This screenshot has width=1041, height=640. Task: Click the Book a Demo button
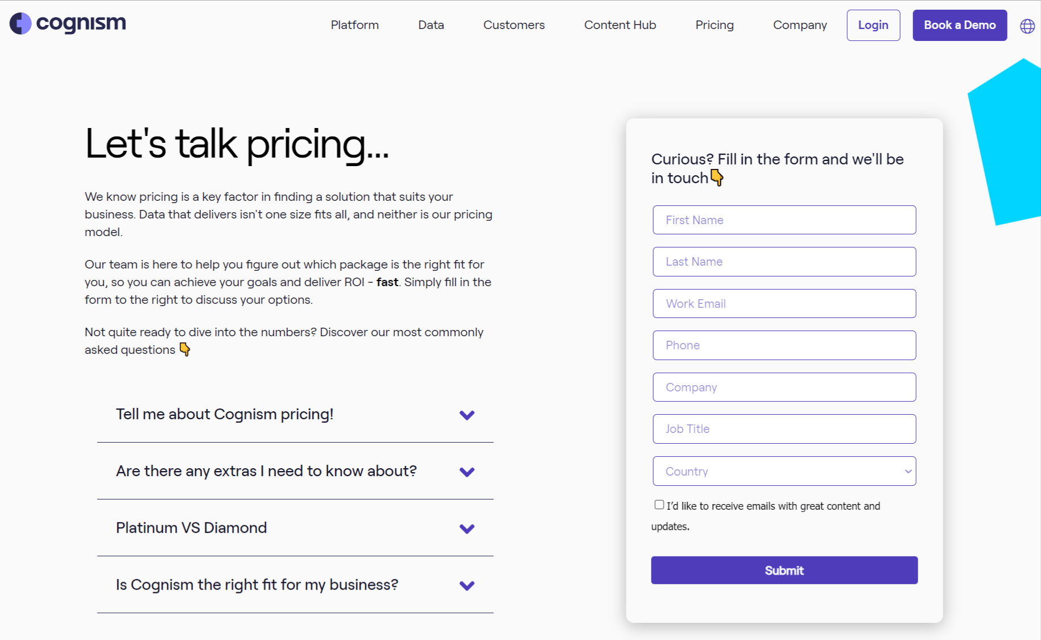pyautogui.click(x=959, y=25)
